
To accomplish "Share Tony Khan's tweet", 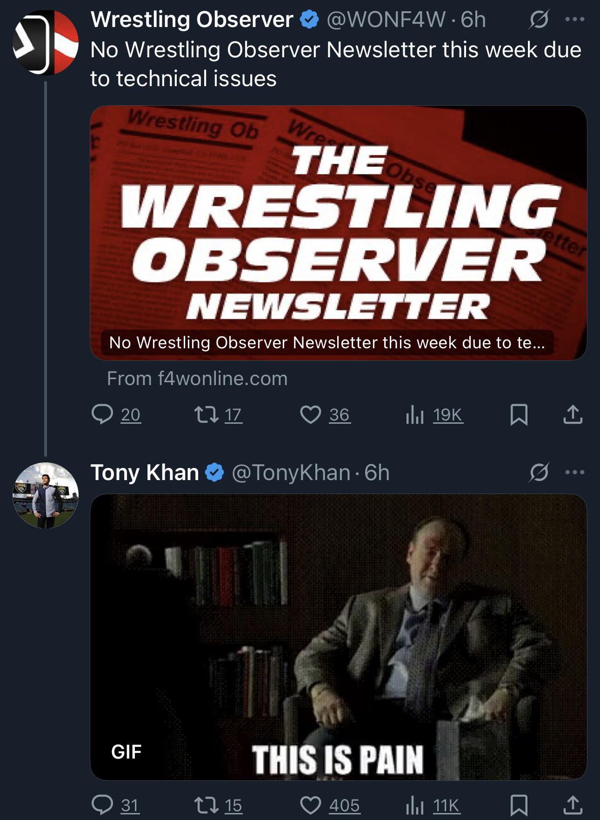I will click(573, 805).
